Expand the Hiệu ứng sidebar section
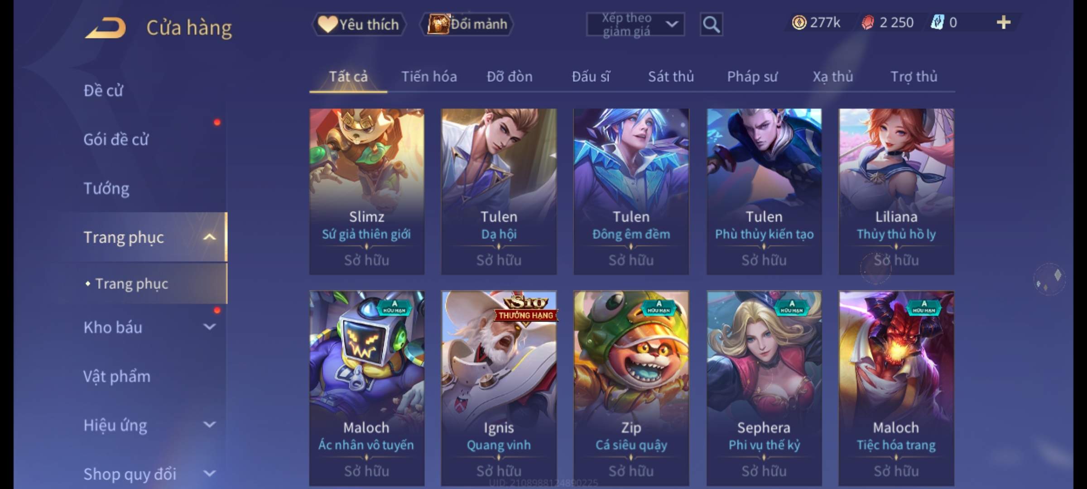This screenshot has width=1087, height=489. 209,425
